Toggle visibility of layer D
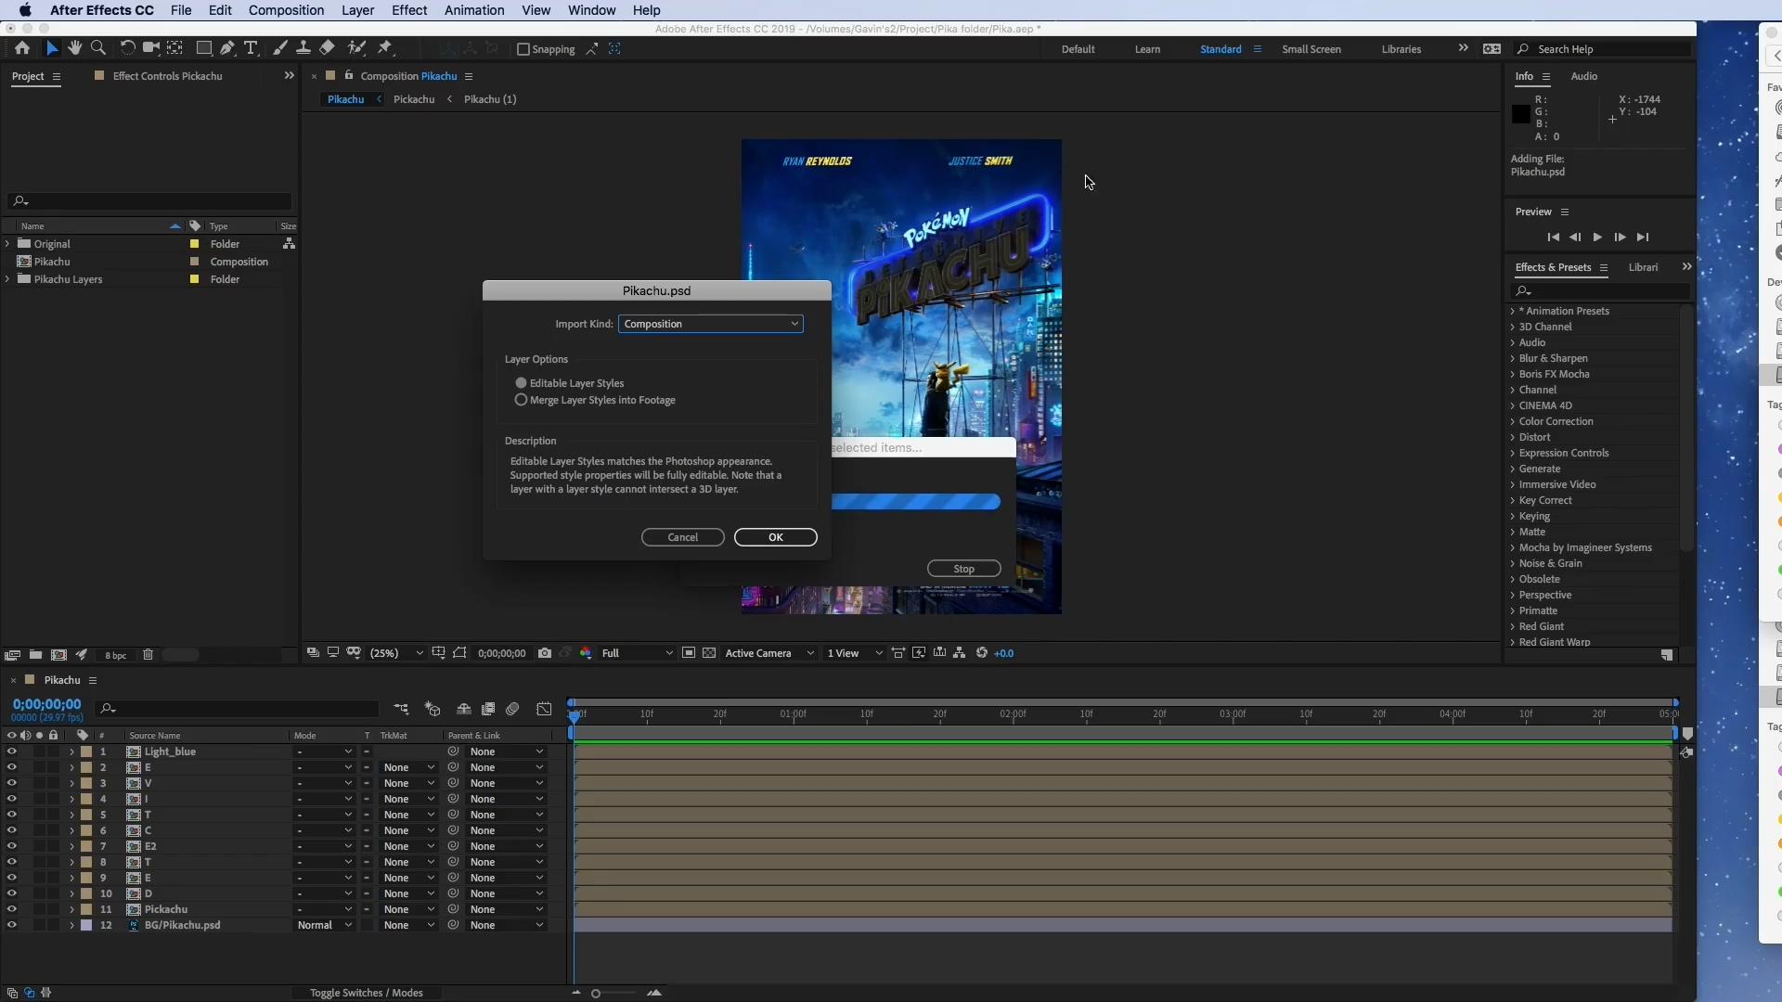Viewport: 1782px width, 1002px height. (11, 893)
